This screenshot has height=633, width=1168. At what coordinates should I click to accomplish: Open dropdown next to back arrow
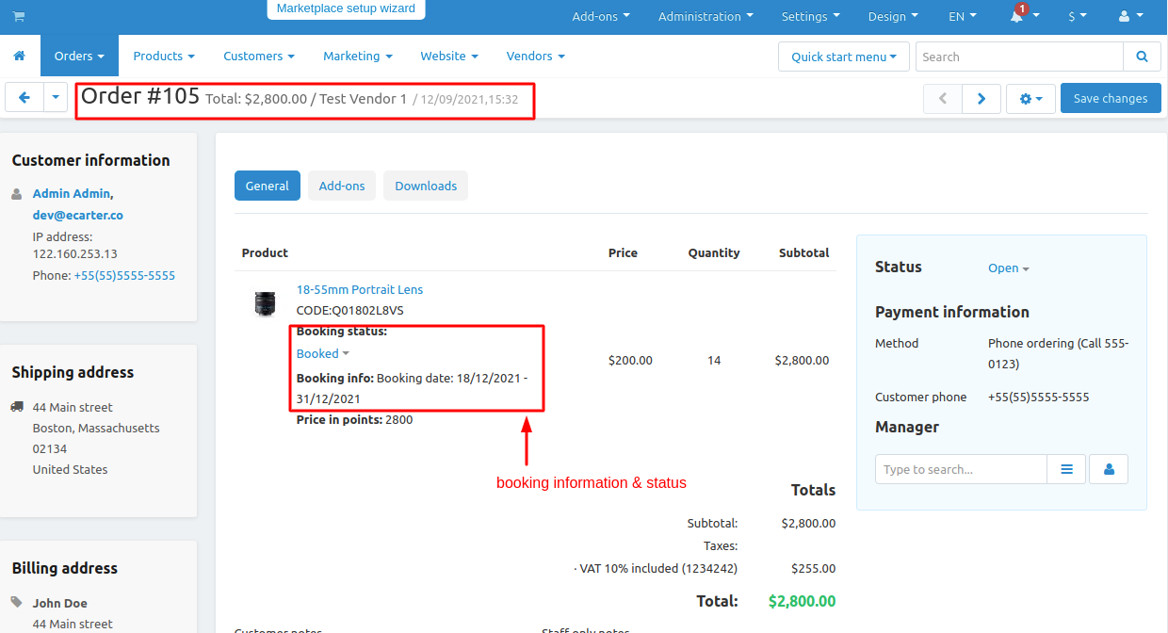(x=56, y=98)
